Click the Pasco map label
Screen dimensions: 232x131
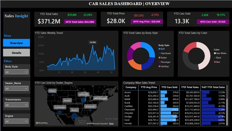[52, 91]
